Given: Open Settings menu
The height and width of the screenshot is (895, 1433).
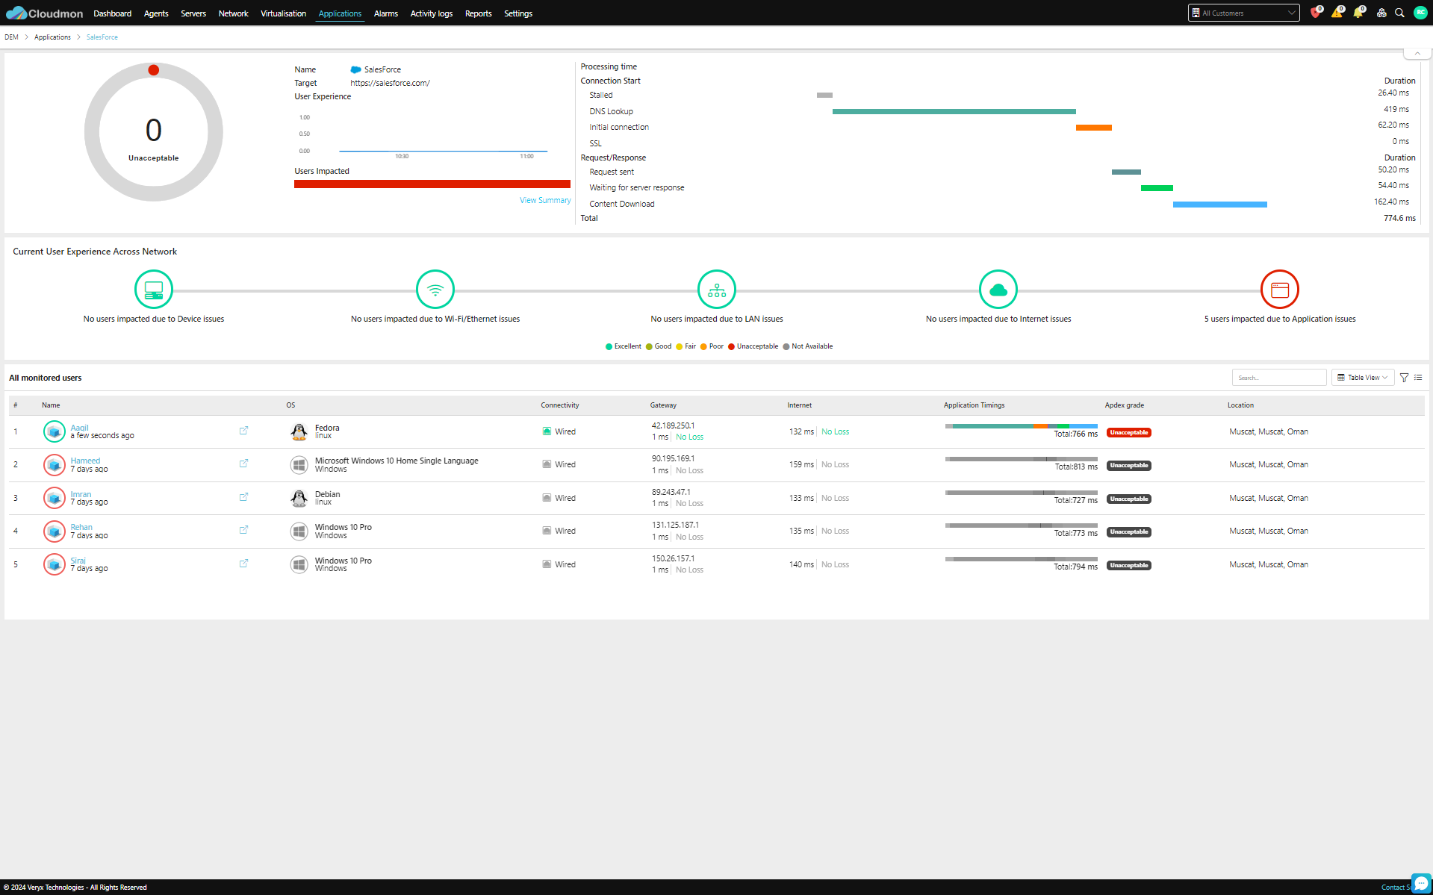Looking at the screenshot, I should [518, 13].
